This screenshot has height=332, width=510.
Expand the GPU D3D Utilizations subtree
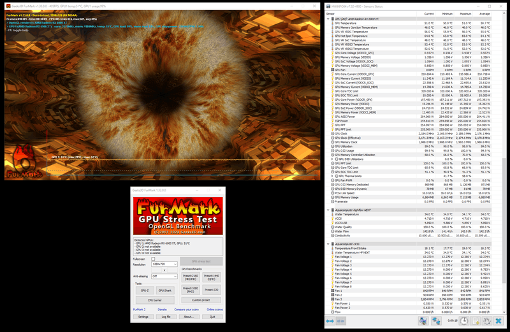click(x=332, y=159)
